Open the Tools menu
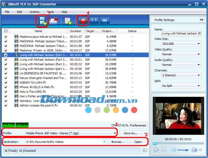Image resolution: width=208 pixels, height=158 pixels. pos(50,12)
